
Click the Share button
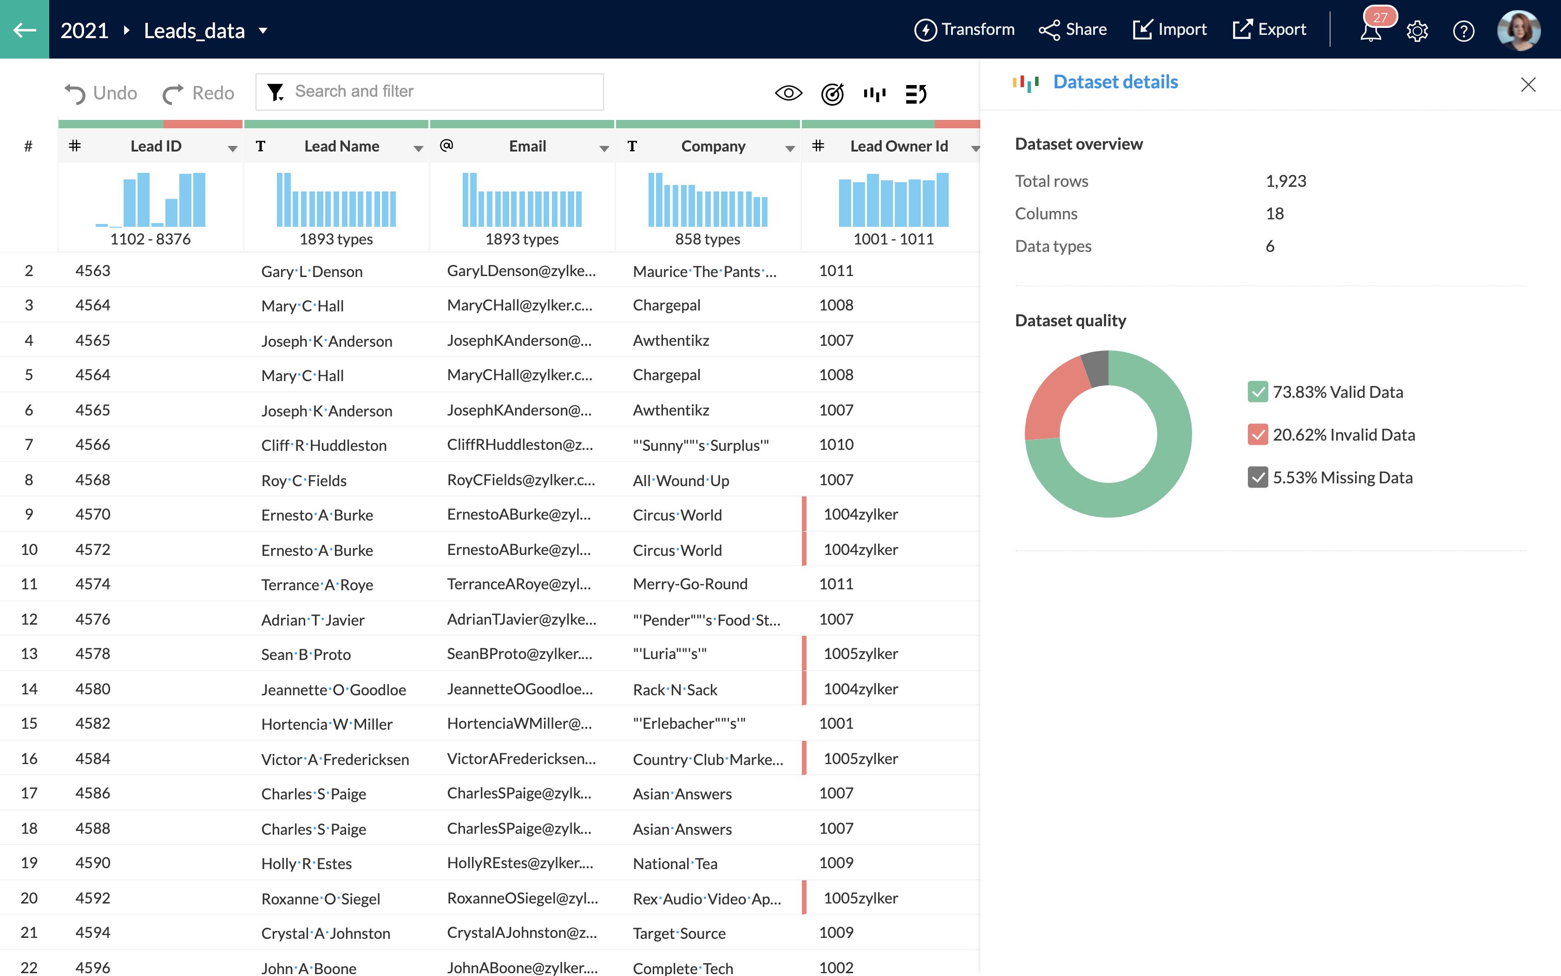[1073, 30]
